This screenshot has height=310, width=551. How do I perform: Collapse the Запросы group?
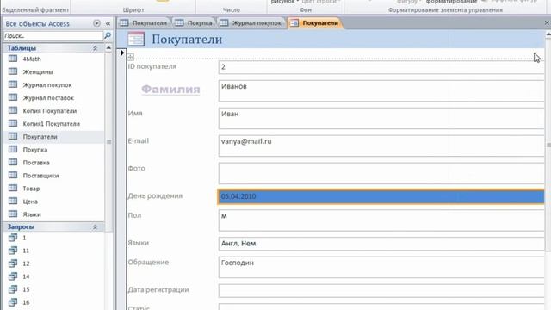coord(95,227)
